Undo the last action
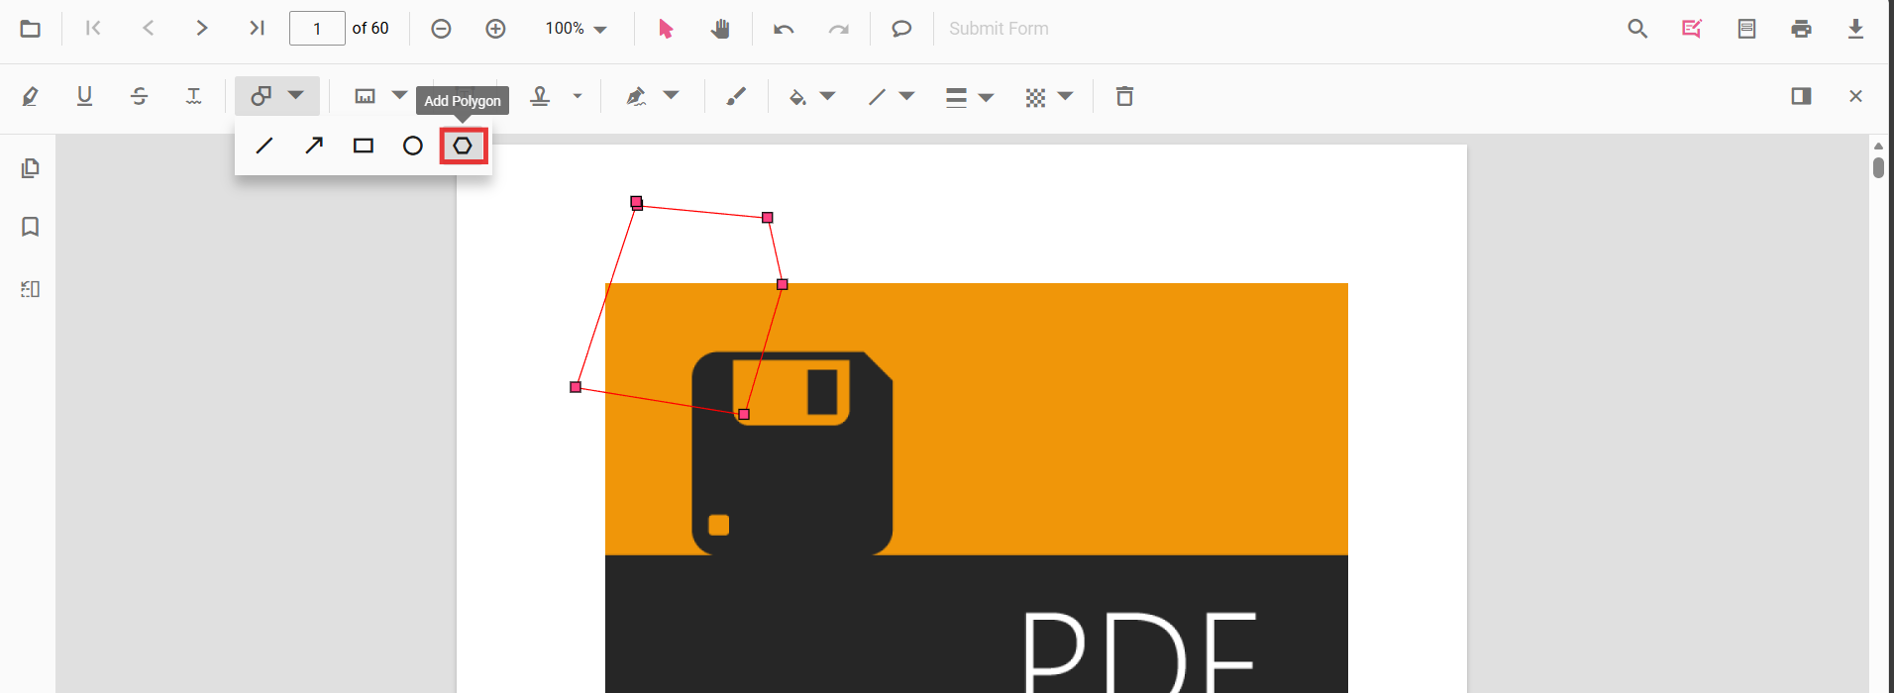Screen dimensions: 1894x693 tap(784, 29)
